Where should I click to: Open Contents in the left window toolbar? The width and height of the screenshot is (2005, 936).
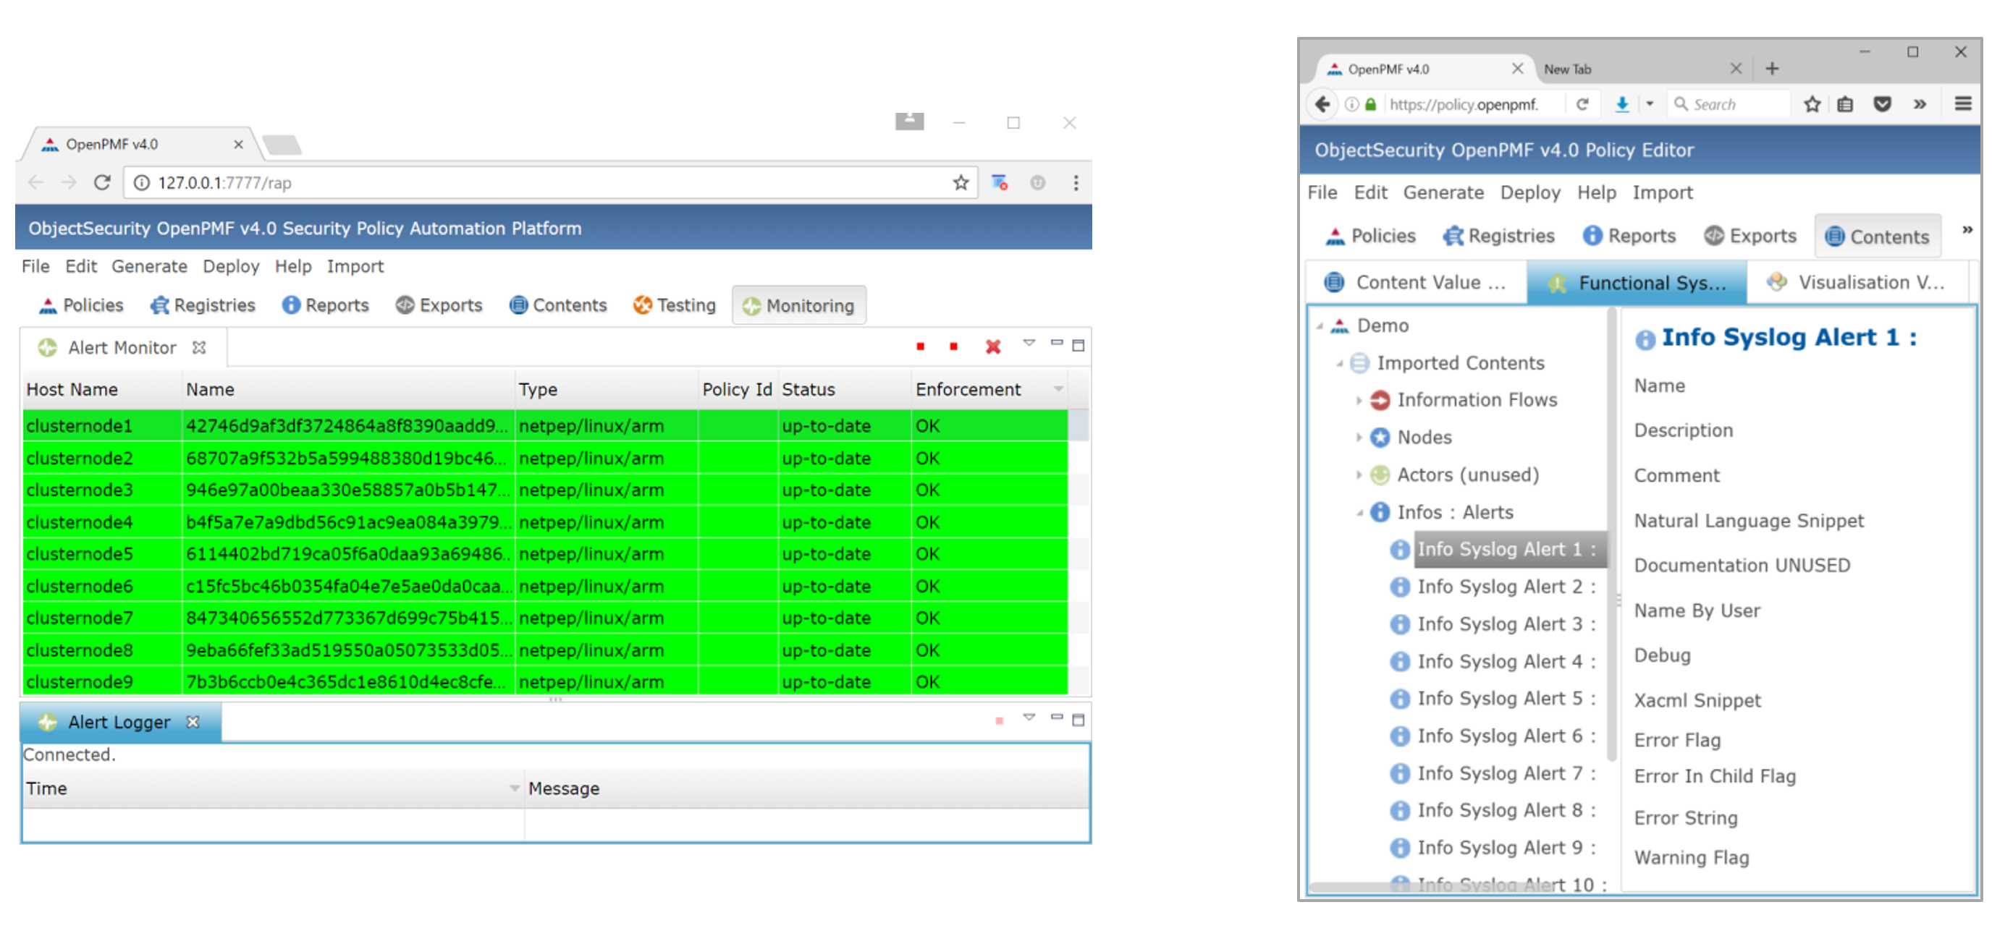(x=558, y=305)
